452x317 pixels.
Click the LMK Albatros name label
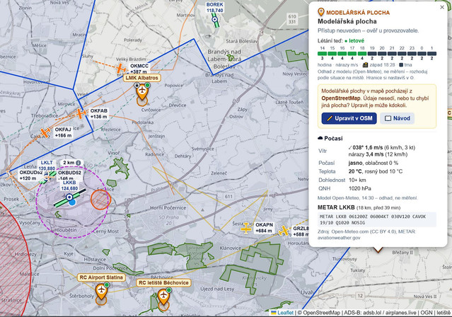point(142,78)
